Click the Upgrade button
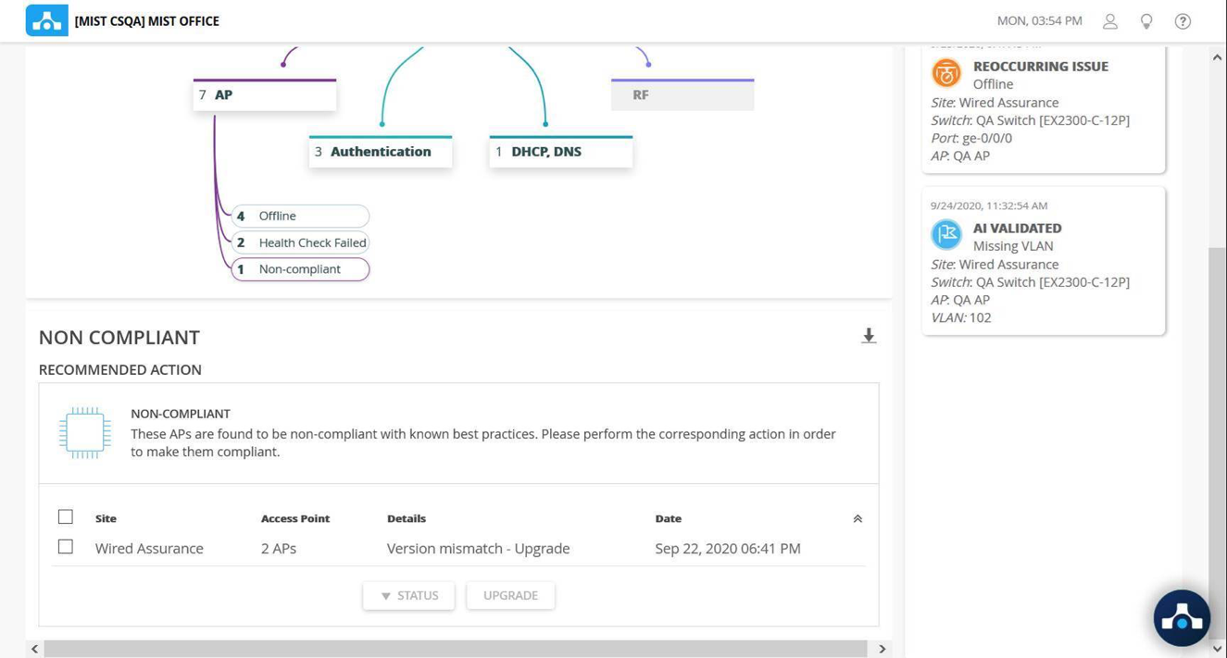 pyautogui.click(x=510, y=595)
